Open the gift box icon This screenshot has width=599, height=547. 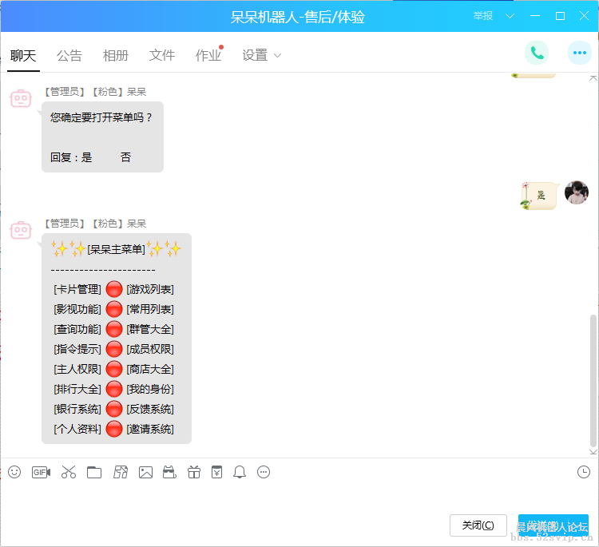[194, 472]
